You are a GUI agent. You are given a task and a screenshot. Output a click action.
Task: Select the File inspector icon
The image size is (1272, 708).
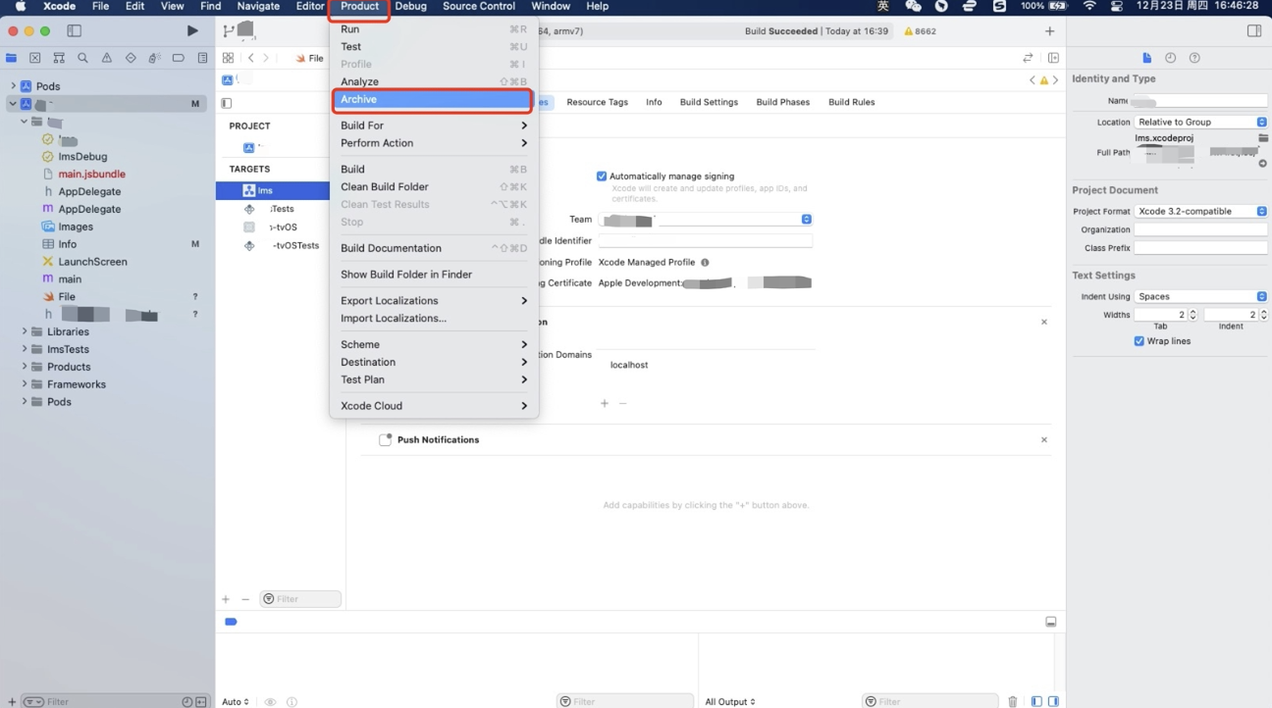pos(1146,58)
